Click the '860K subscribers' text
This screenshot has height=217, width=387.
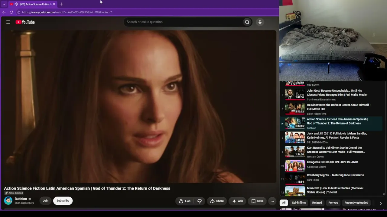click(24, 203)
